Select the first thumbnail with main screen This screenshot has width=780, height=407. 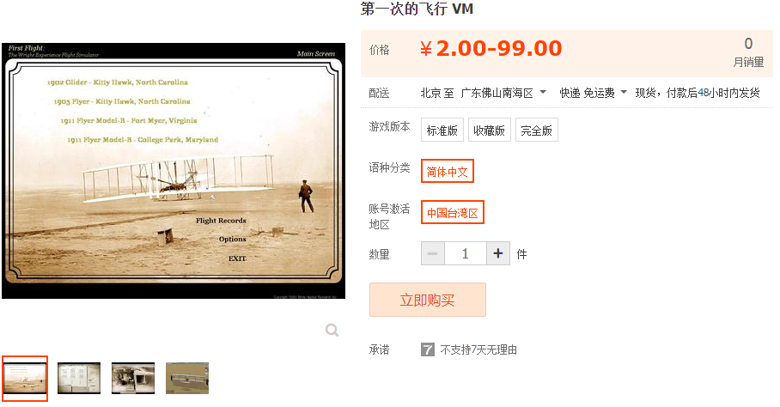[x=25, y=378]
